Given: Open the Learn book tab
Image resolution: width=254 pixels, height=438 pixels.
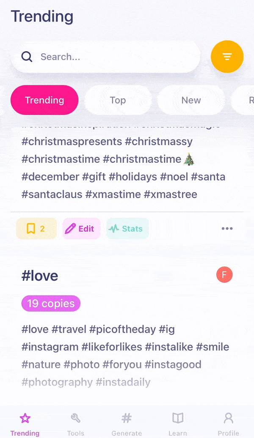Looking at the screenshot, I should [177, 422].
